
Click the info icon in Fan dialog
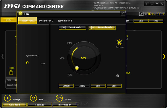click(x=118, y=76)
